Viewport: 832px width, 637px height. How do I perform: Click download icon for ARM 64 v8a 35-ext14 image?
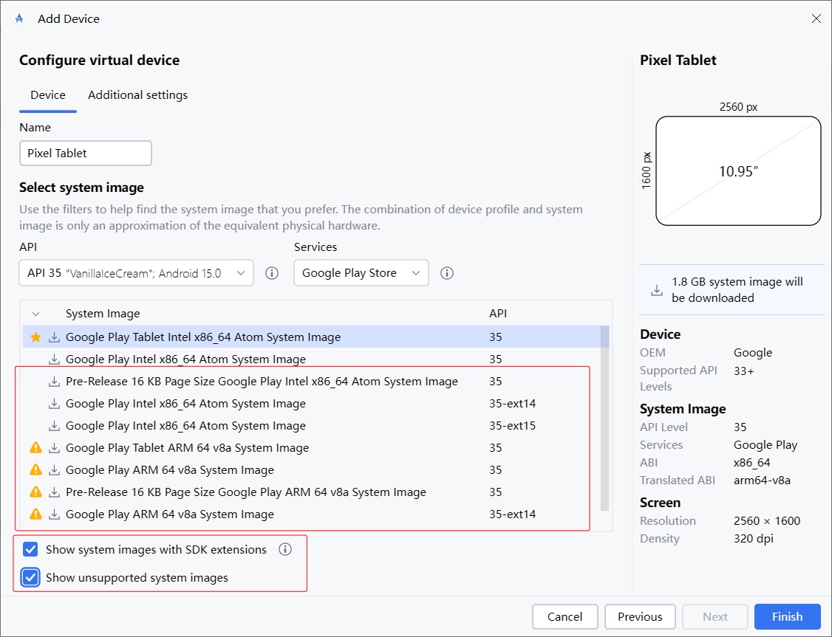54,514
